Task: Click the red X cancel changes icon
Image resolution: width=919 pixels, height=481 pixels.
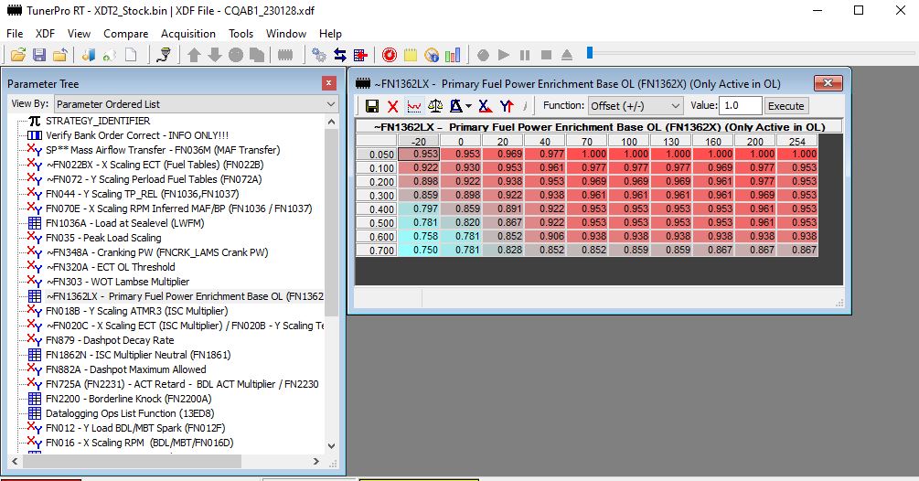Action: 392,106
